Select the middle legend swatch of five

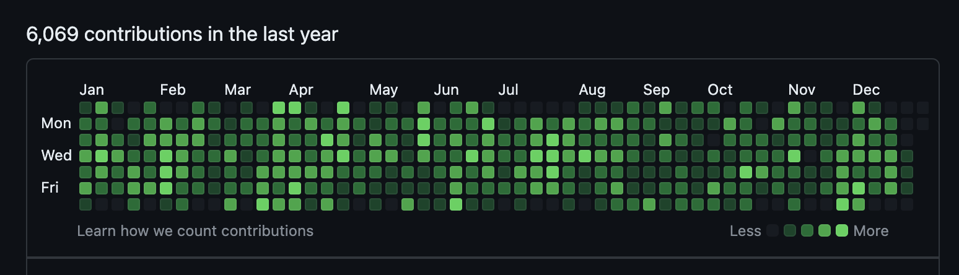click(807, 231)
